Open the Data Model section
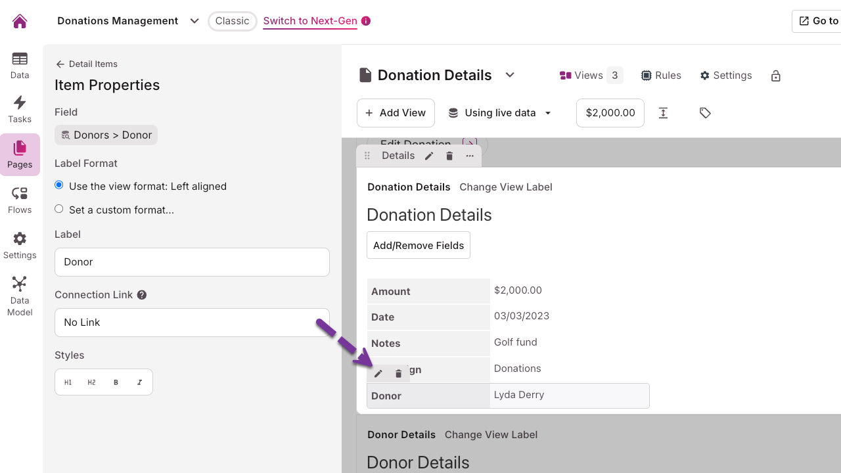 (20, 296)
